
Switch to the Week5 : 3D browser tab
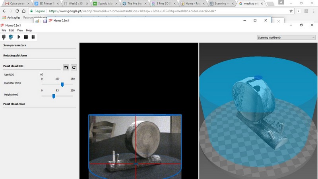tap(76, 4)
